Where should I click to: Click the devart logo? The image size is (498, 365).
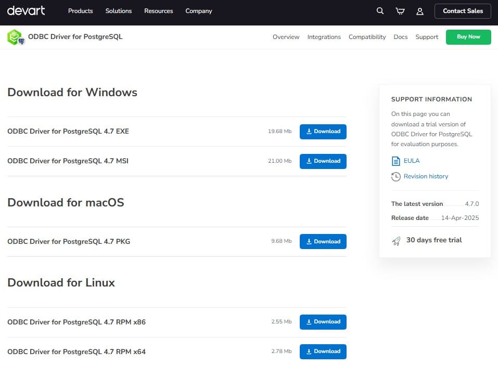pyautogui.click(x=26, y=11)
